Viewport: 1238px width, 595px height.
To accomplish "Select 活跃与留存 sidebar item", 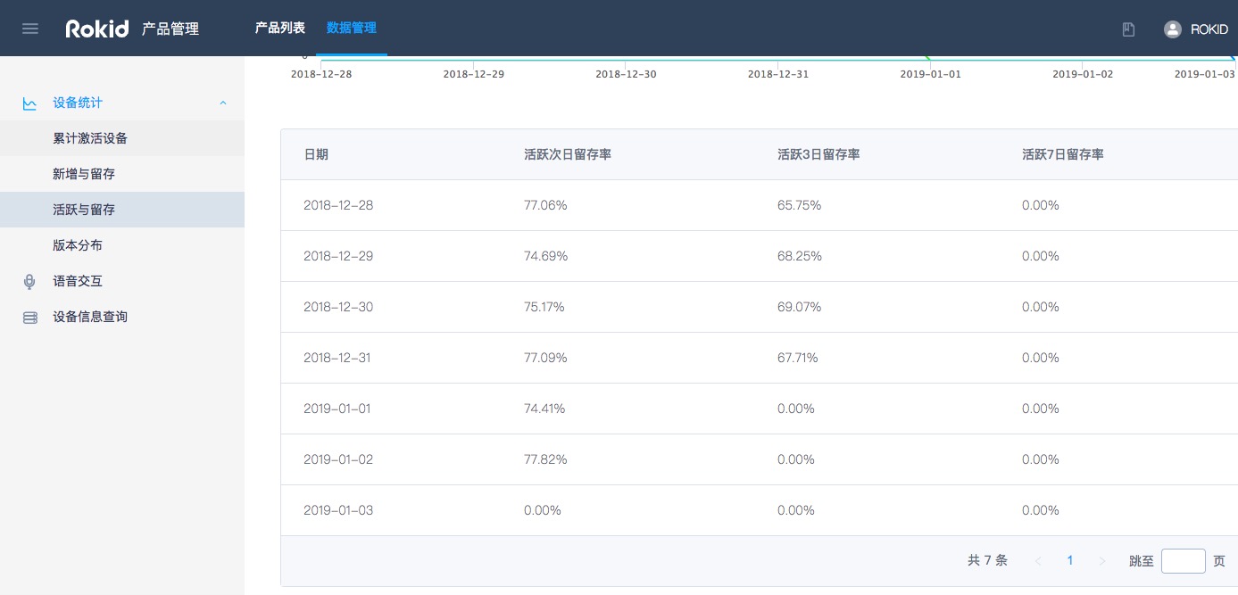I will tap(84, 210).
